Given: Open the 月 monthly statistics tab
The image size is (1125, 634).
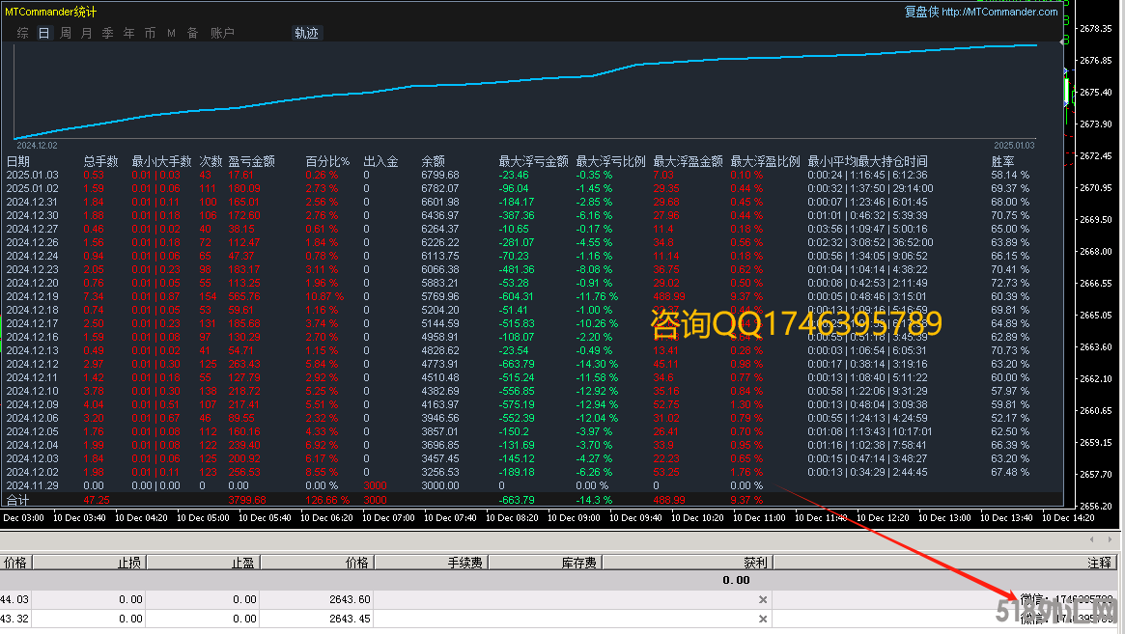Looking at the screenshot, I should point(87,33).
